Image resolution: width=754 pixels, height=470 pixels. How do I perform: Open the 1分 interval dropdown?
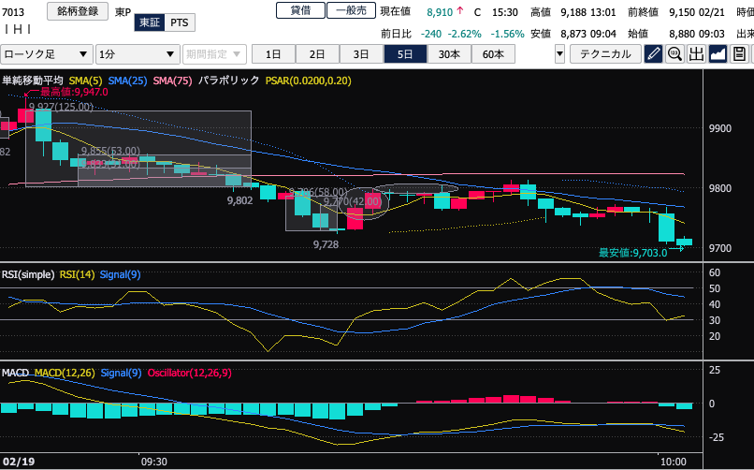pyautogui.click(x=138, y=53)
